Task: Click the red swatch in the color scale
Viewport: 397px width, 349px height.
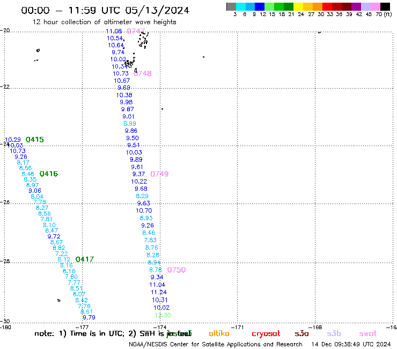Action: click(327, 6)
